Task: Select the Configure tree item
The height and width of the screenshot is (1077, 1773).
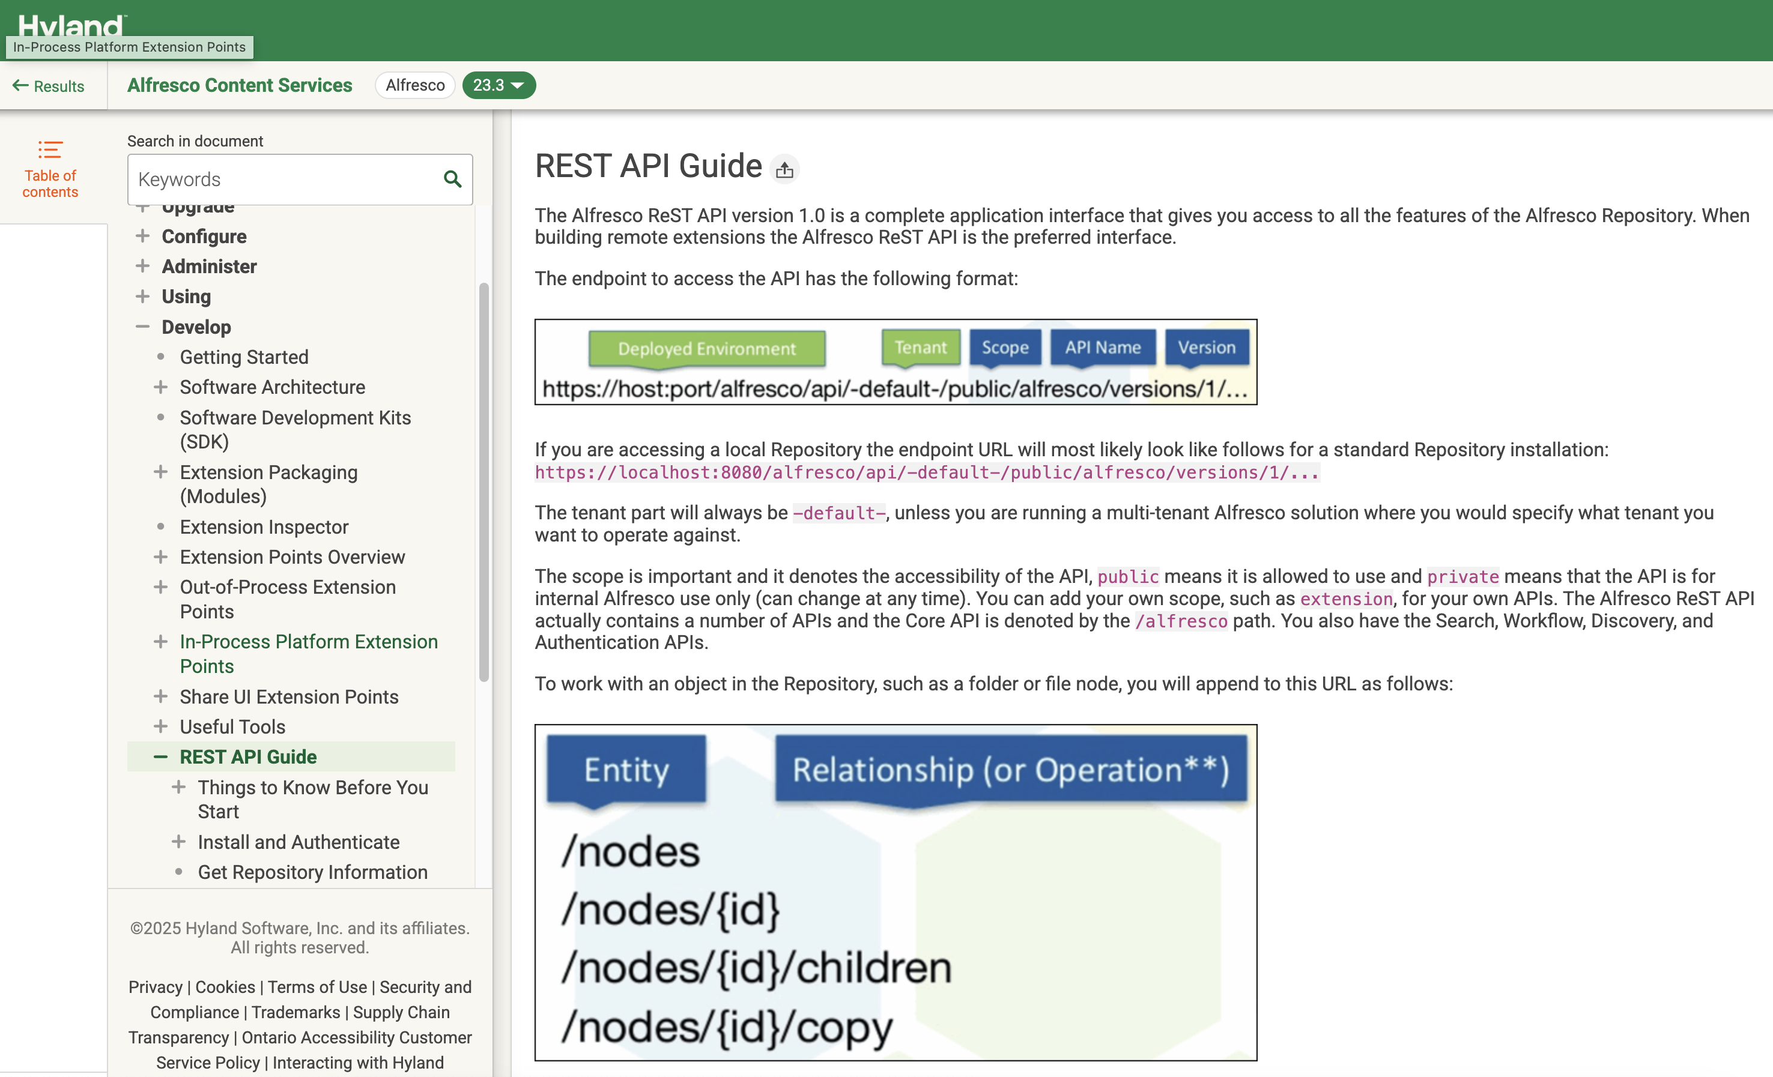Action: coord(204,236)
